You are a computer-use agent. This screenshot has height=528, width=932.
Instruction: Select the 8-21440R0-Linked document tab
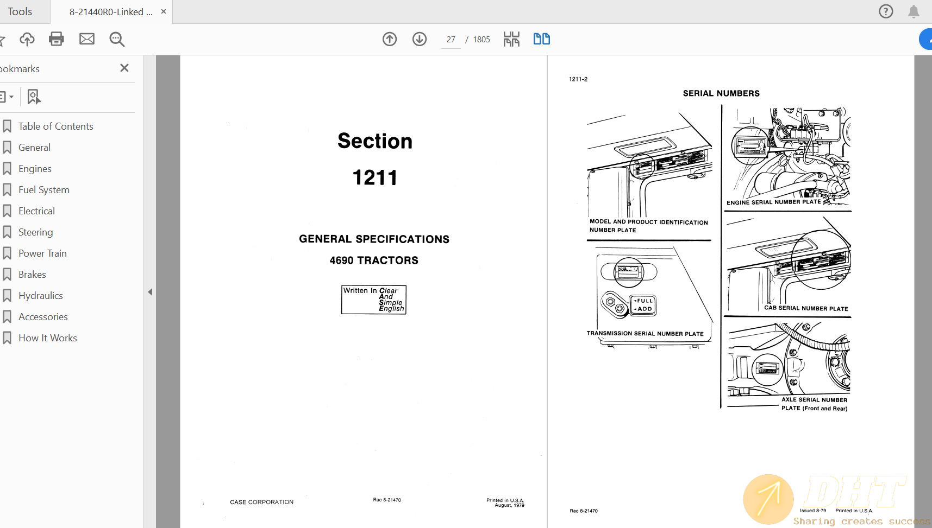pyautogui.click(x=109, y=11)
